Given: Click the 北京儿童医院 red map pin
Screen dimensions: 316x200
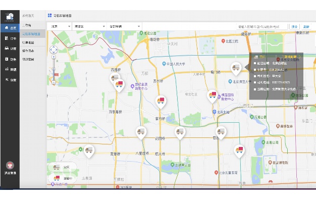Looking at the screenshot, I should click(x=216, y=173).
